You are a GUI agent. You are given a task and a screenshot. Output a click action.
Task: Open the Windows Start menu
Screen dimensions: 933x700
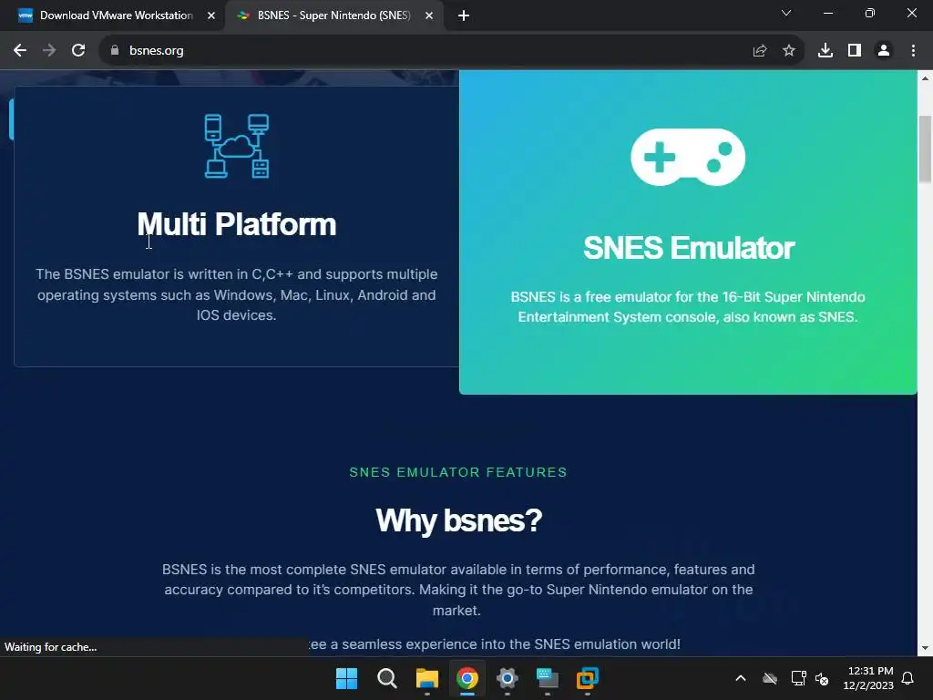[346, 678]
